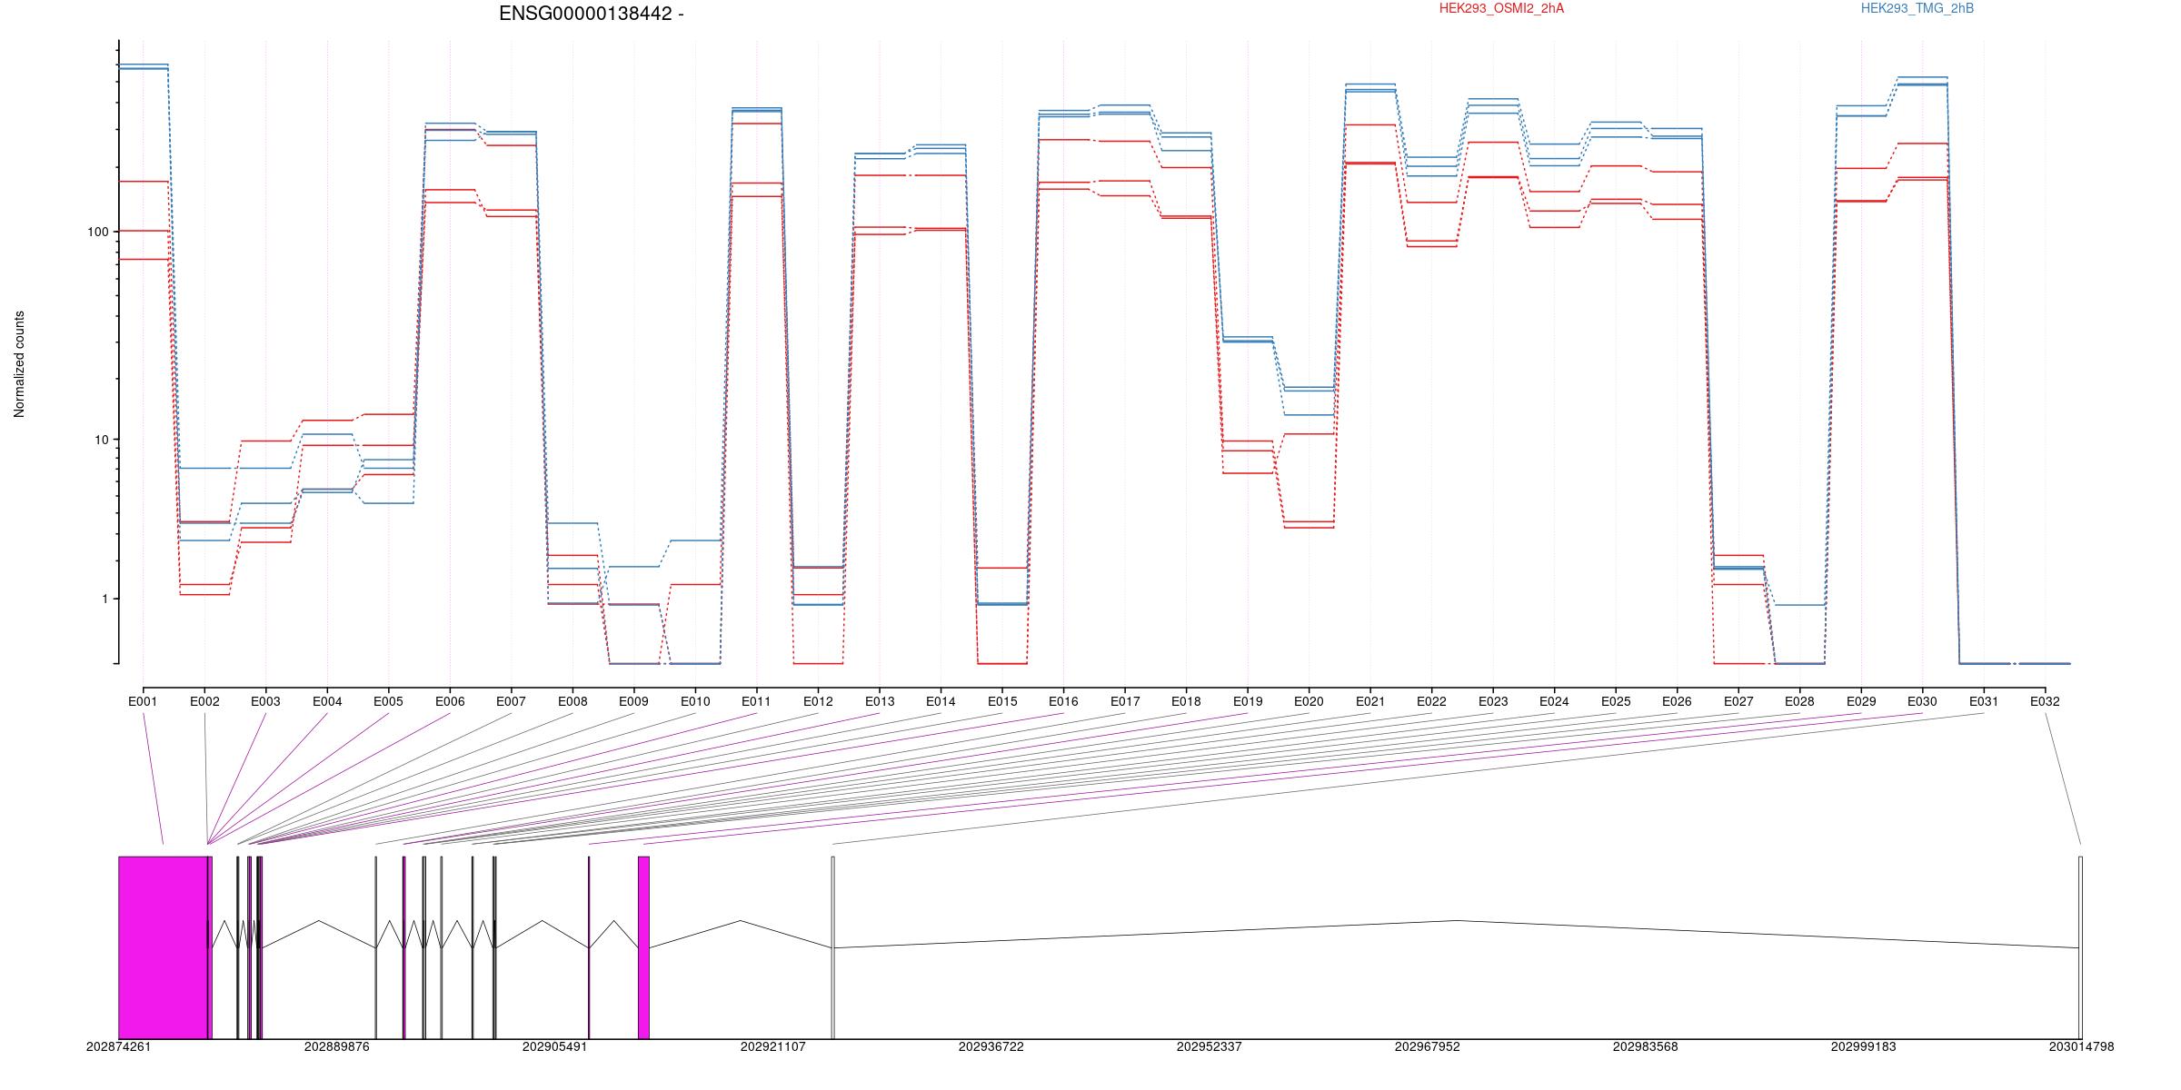Select exon label E006
The image size is (2181, 1090).
[450, 701]
